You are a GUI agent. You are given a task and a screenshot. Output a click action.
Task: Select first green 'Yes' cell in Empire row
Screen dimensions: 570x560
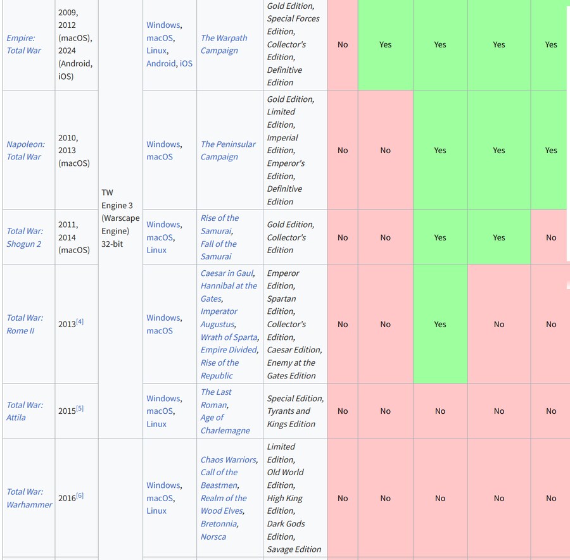[x=385, y=44]
